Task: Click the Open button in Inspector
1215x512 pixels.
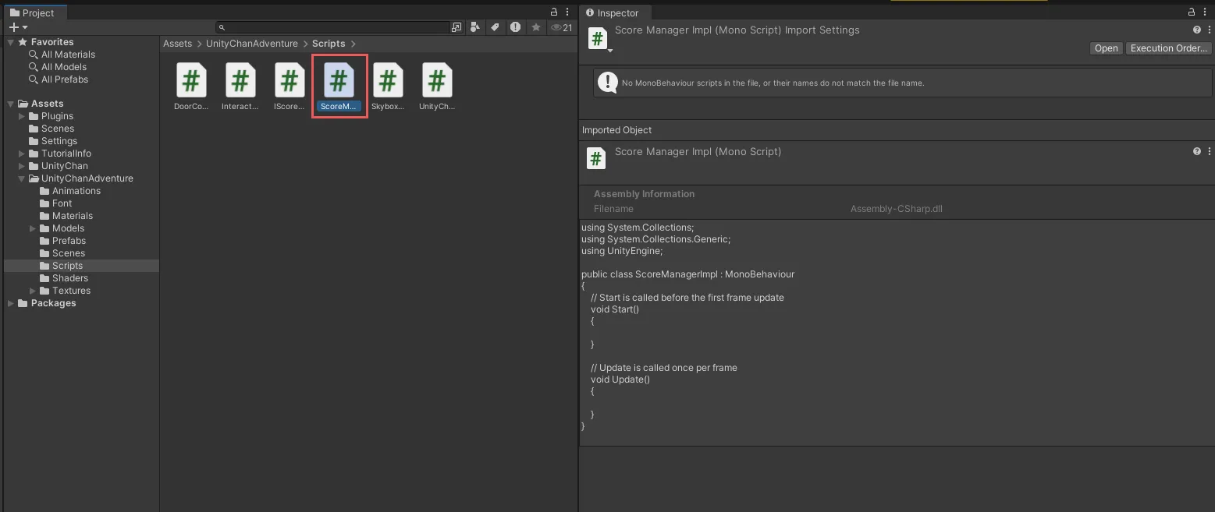Action: pyautogui.click(x=1106, y=48)
